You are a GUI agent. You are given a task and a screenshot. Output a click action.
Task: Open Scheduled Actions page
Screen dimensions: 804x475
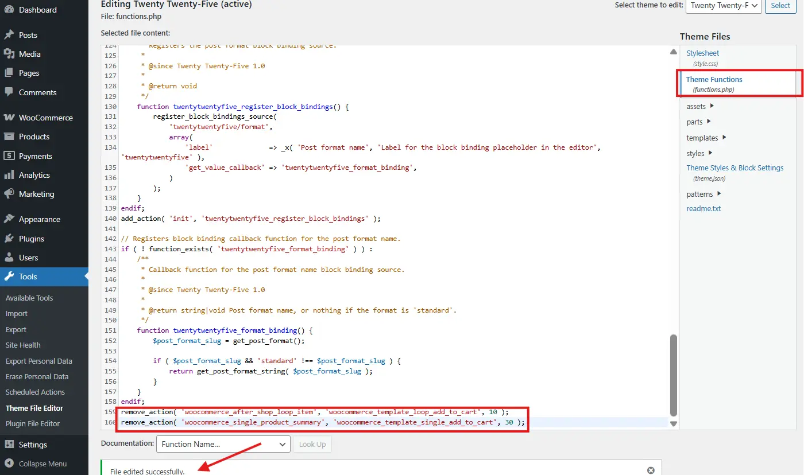[35, 392]
